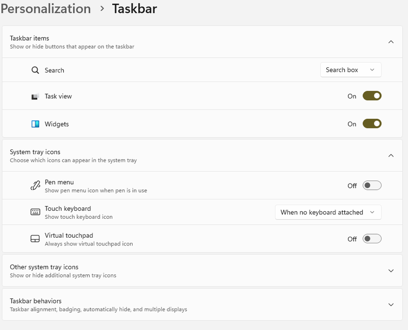The image size is (408, 330).
Task: Turn on the Virtual touchpad toggle
Action: [372, 239]
